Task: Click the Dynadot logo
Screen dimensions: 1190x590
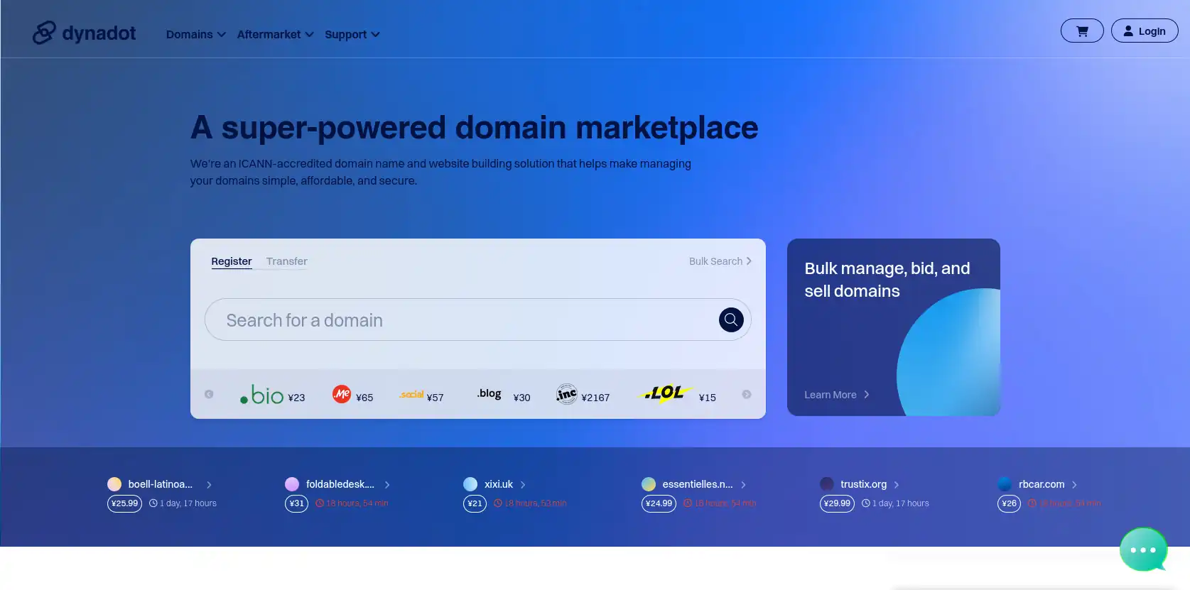Action: pyautogui.click(x=84, y=33)
